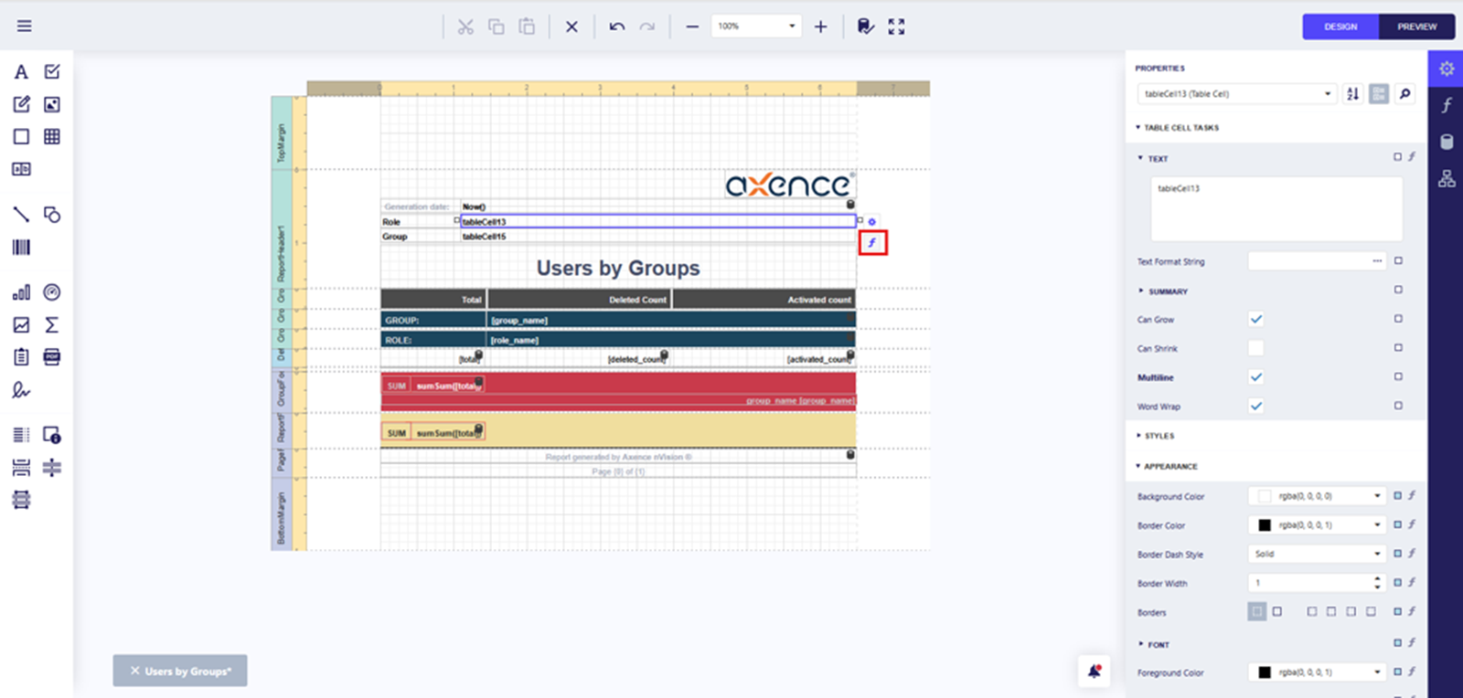Select the Table tool in toolbox
The width and height of the screenshot is (1463, 698).
(x=52, y=136)
